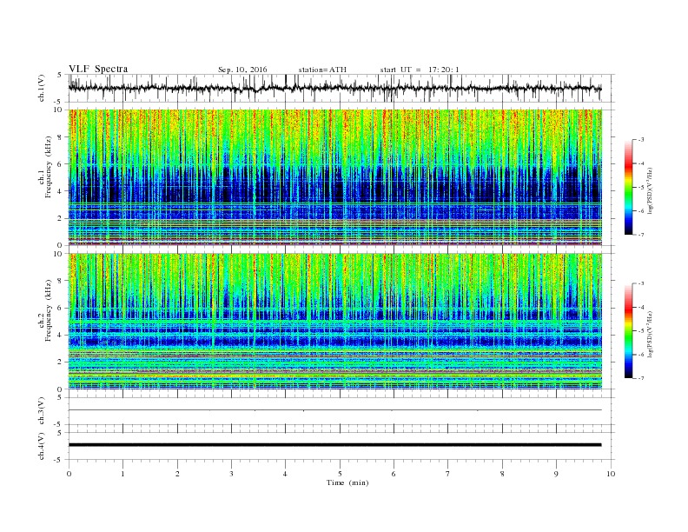The height and width of the screenshot is (532, 688).
Task: Click the '-7' label on ch.2 colorbar
Action: (x=640, y=378)
